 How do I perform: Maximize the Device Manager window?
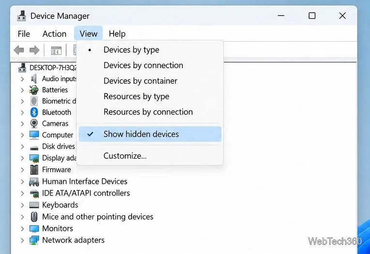[312, 16]
